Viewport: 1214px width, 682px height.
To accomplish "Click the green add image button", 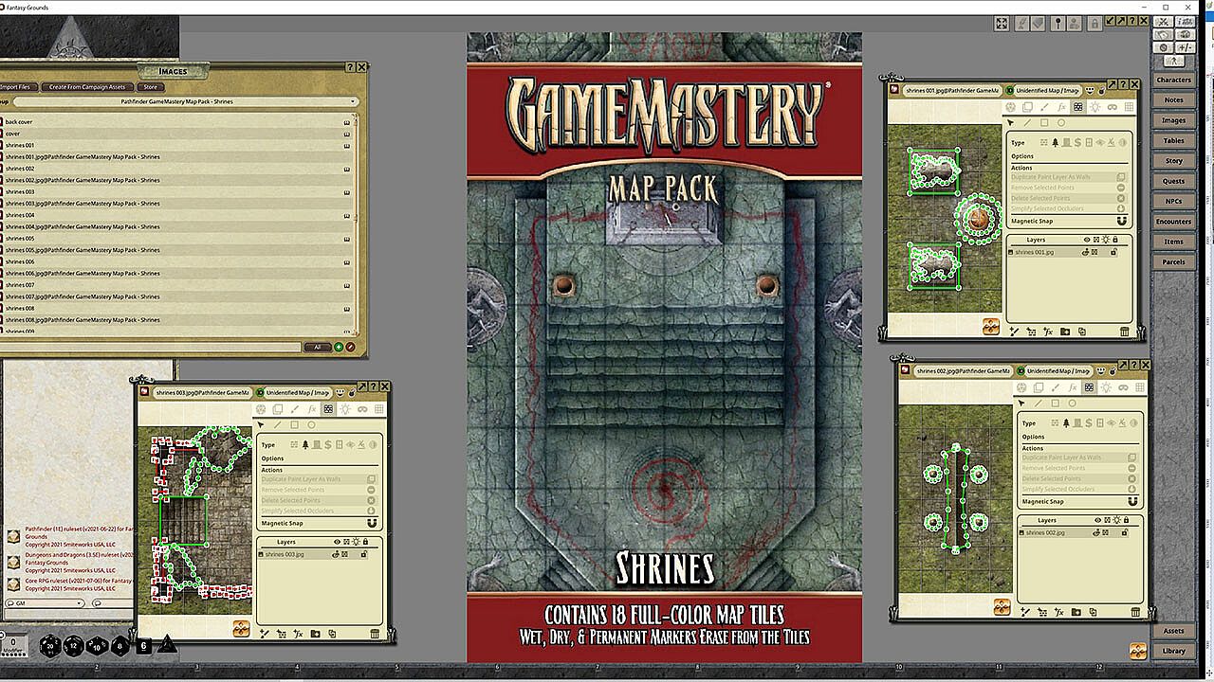I will coord(339,347).
